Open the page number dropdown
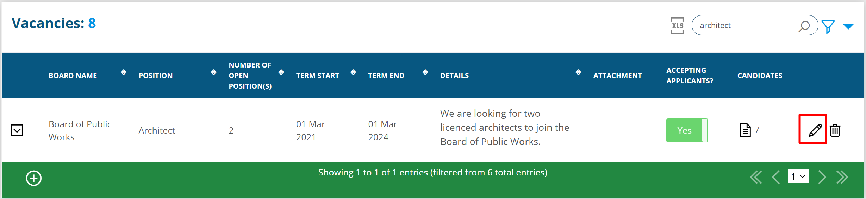This screenshot has height=199, width=866. pos(798,176)
